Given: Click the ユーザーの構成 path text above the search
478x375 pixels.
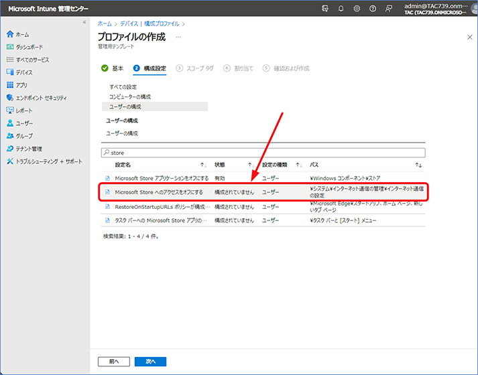Looking at the screenshot, I should [122, 133].
